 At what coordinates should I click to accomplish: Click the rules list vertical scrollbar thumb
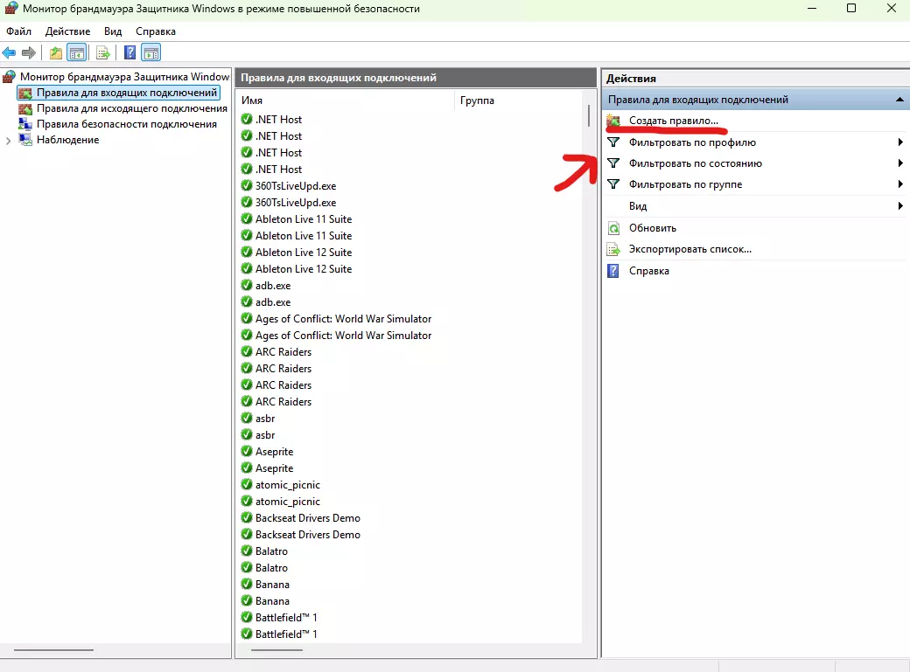click(x=589, y=116)
